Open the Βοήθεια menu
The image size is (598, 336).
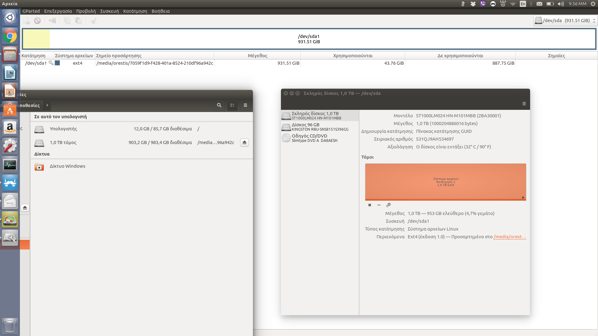161,11
